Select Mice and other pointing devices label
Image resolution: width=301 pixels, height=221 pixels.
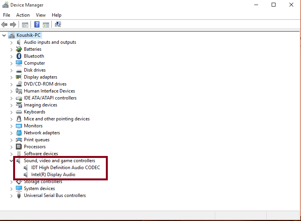57,119
